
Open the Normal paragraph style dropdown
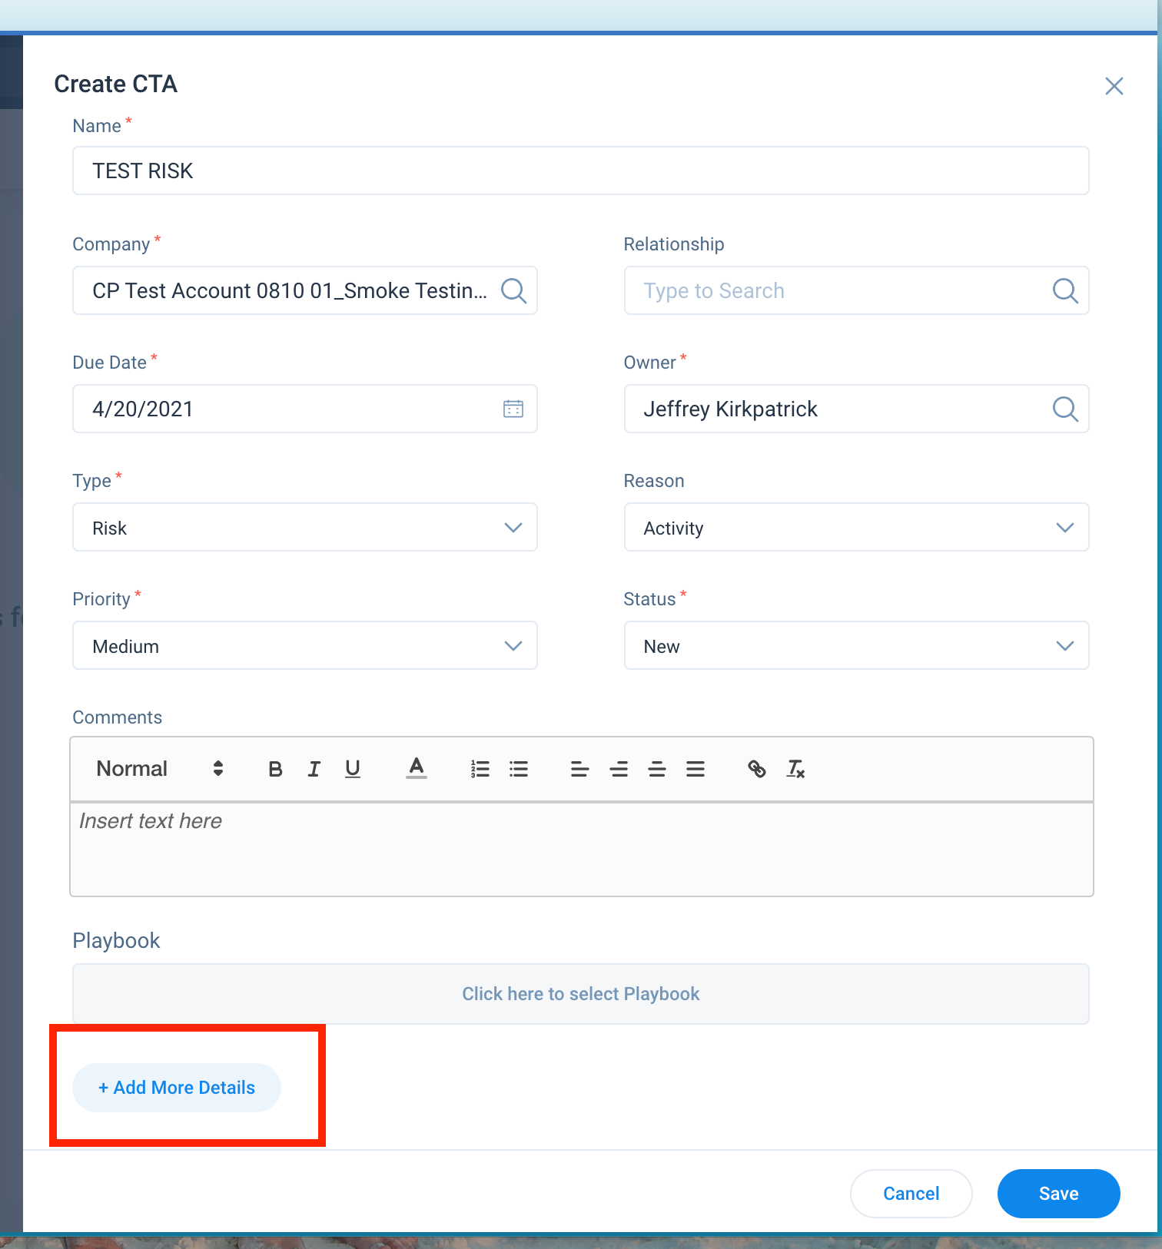(160, 769)
